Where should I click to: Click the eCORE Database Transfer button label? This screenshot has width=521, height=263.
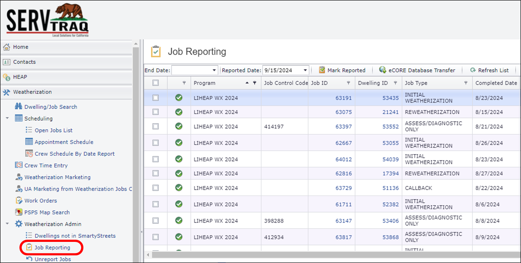[x=422, y=70]
